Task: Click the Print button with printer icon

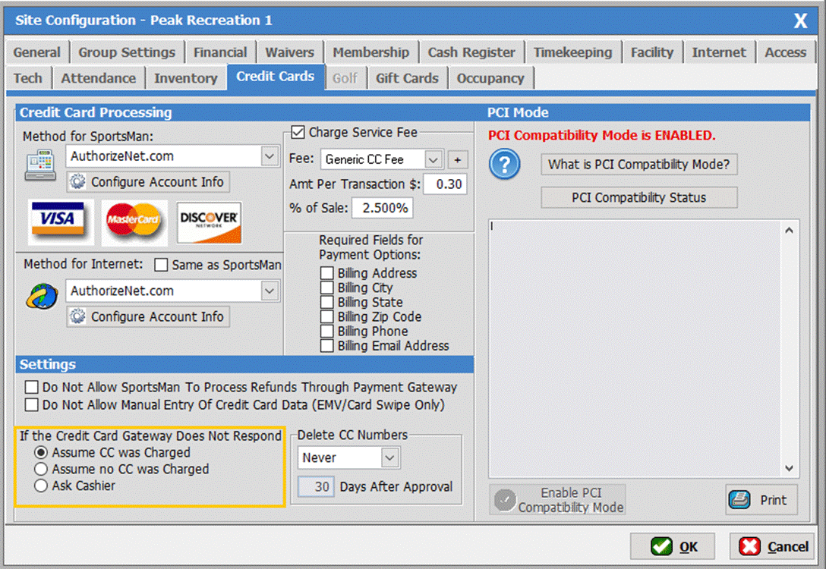Action: point(761,500)
